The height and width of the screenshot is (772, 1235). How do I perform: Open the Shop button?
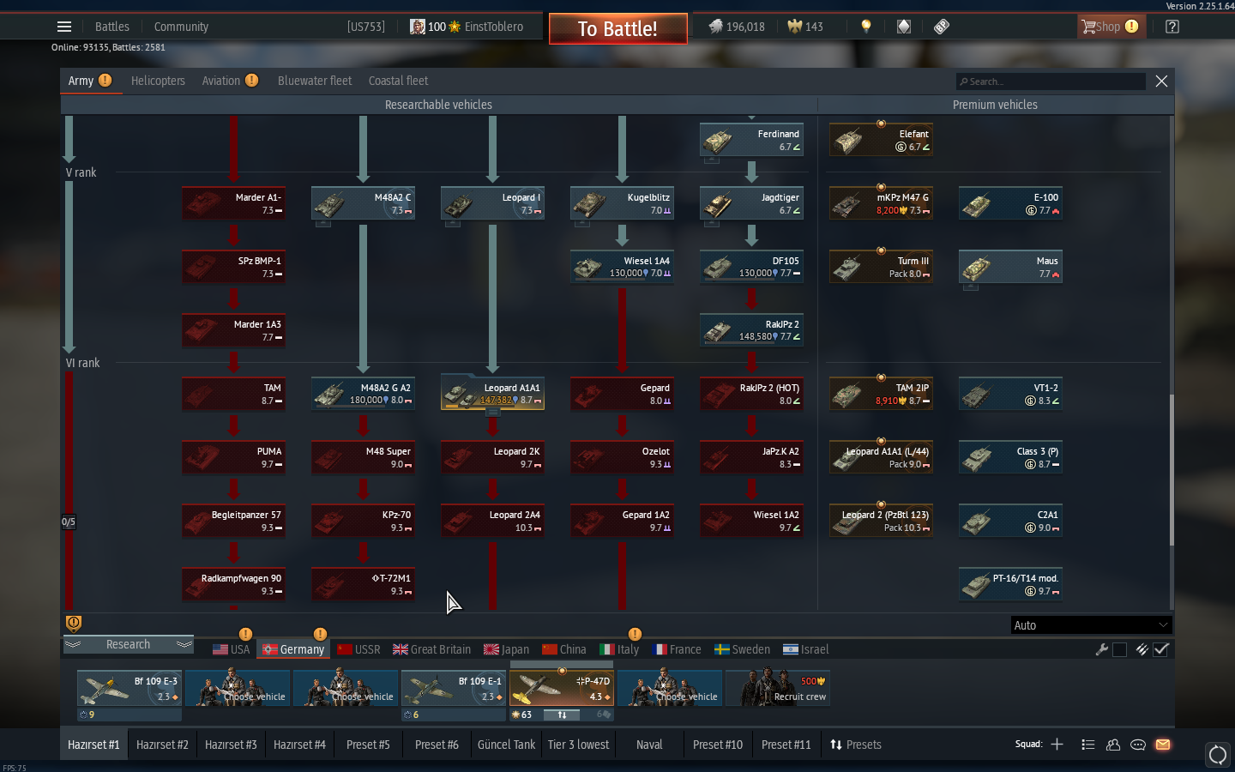click(1110, 27)
